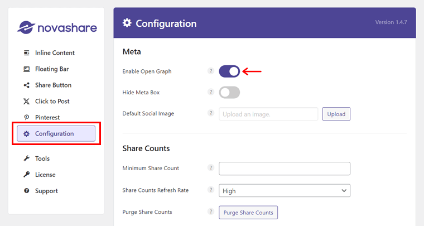Disable the Enable Open Graph toggle

coord(229,71)
